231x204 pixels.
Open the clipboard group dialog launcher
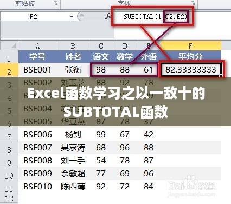(56, 3)
